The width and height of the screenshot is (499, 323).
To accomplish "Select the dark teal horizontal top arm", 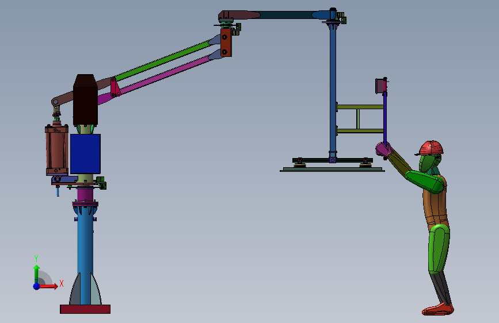I will [x=287, y=14].
